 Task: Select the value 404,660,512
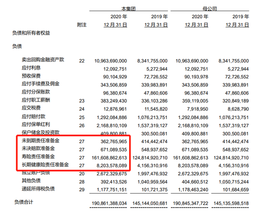[x=195, y=182]
